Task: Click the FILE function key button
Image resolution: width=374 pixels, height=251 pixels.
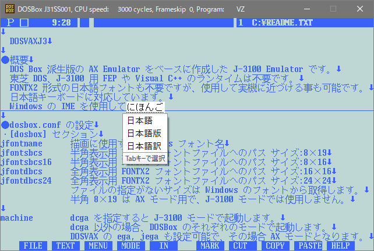Action: tap(33, 246)
